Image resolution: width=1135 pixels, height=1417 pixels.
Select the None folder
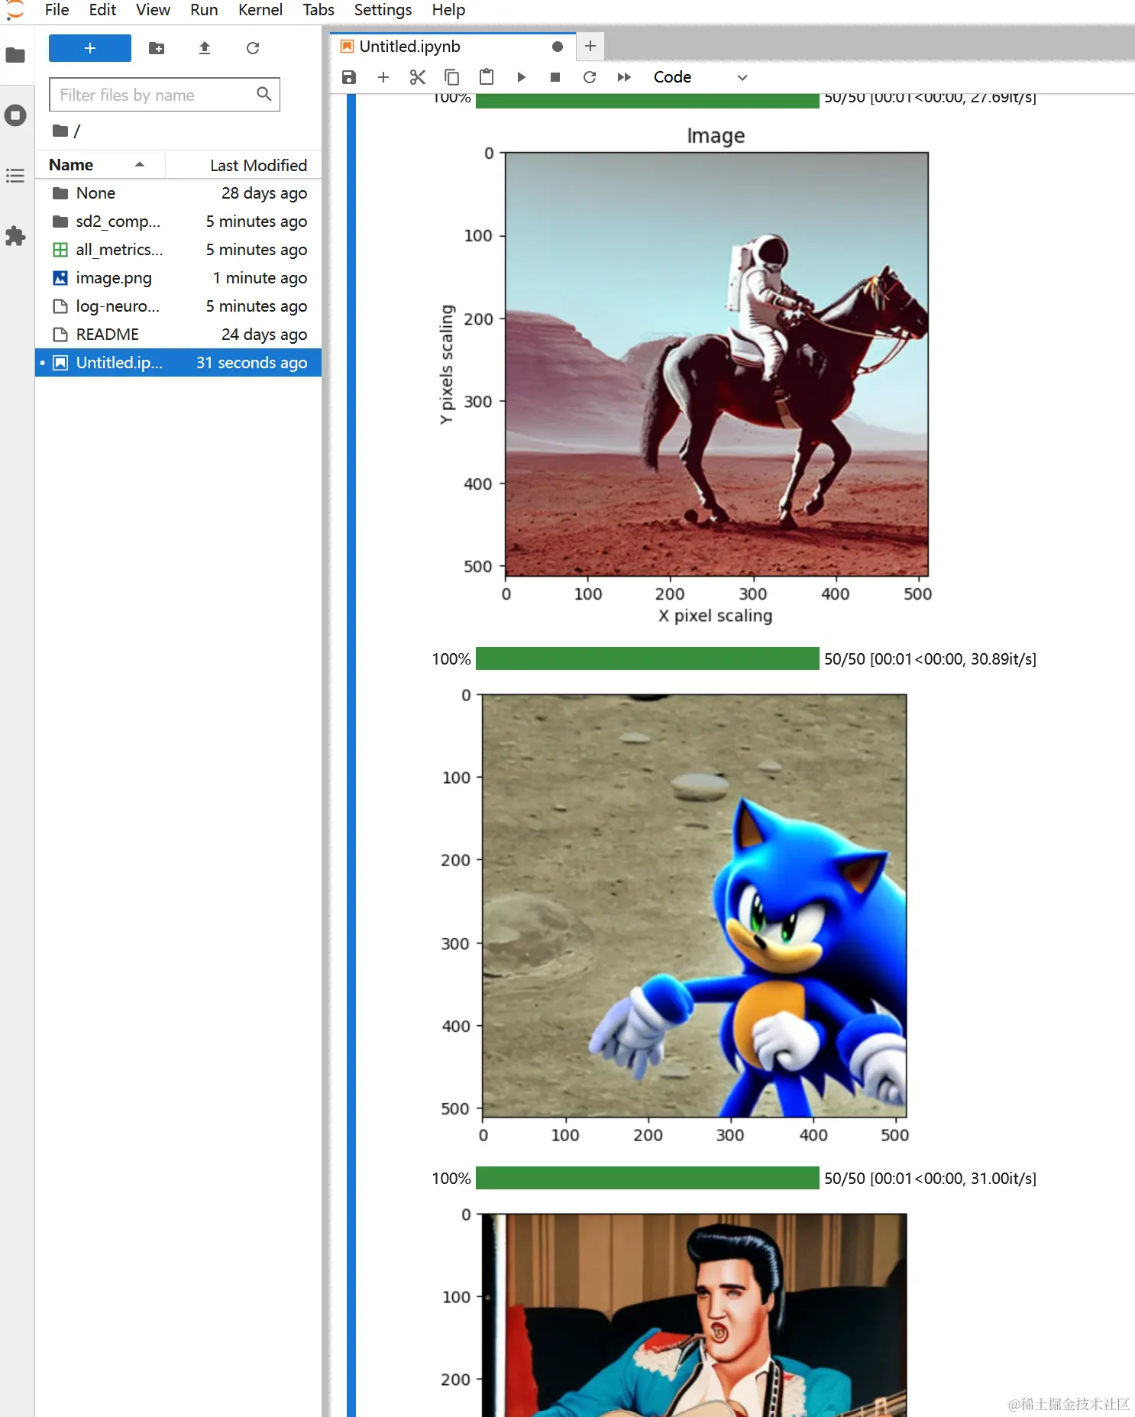click(x=179, y=193)
